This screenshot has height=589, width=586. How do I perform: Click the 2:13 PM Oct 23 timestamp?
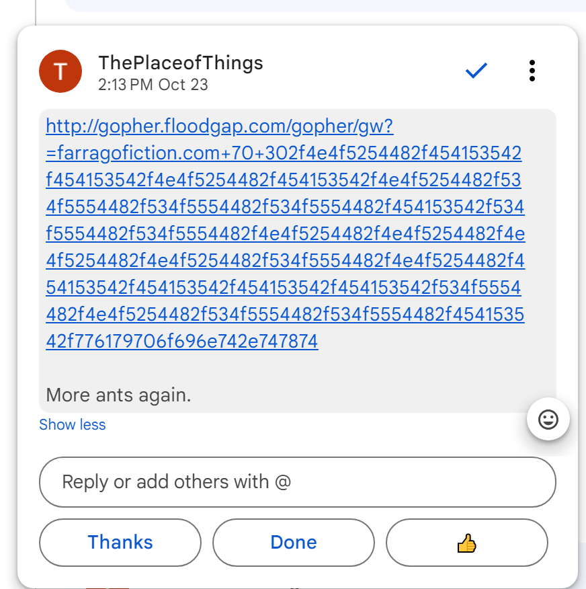[x=153, y=85]
